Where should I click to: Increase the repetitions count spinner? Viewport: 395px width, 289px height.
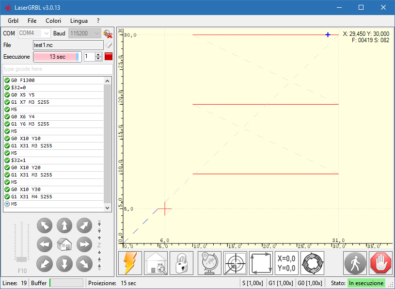98,54
